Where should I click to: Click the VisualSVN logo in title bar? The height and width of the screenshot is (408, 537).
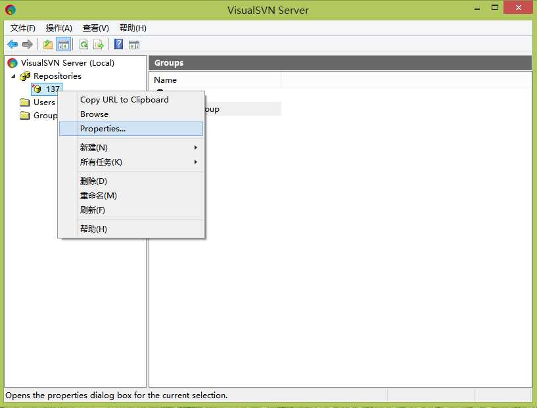pyautogui.click(x=11, y=10)
